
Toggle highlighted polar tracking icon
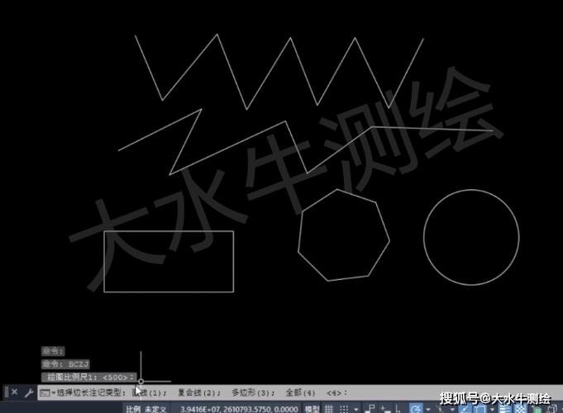[416, 408]
